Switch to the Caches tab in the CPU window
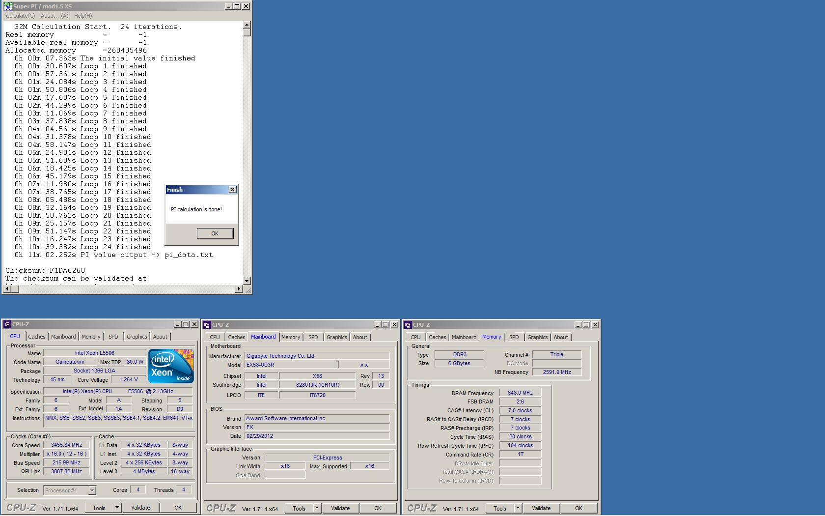The width and height of the screenshot is (825, 516). click(36, 337)
